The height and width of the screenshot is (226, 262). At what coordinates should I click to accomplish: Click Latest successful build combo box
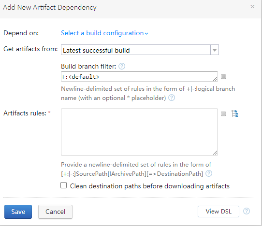click(x=140, y=50)
